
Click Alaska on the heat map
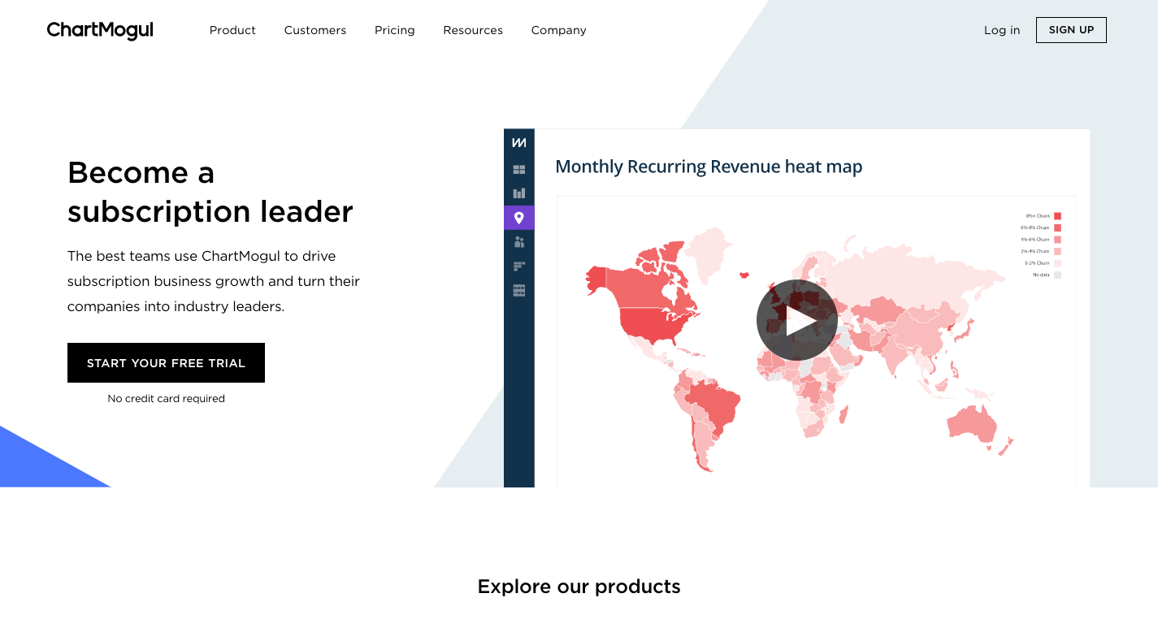click(x=596, y=279)
